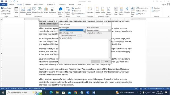Open Apps for Office

(x=61, y=11)
